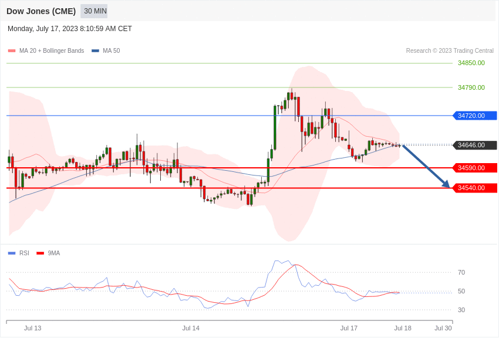This screenshot has height=338, width=499.
Task: Click the timestamp 'Monday, July 17, 2023 8:10:59 AM CET'
Action: point(70,29)
